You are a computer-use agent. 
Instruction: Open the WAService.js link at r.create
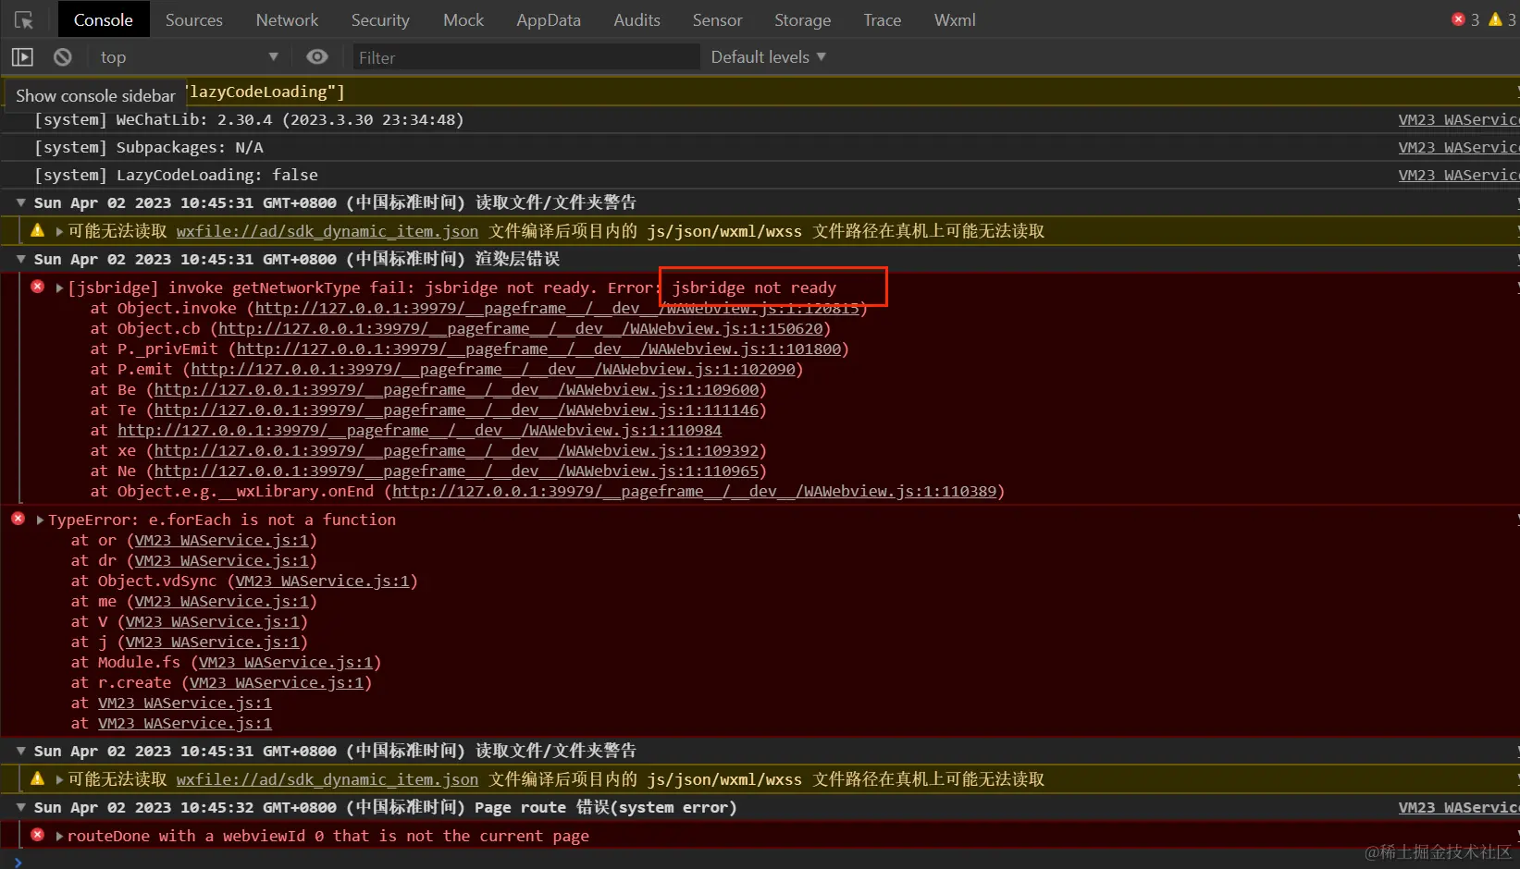pyautogui.click(x=278, y=682)
